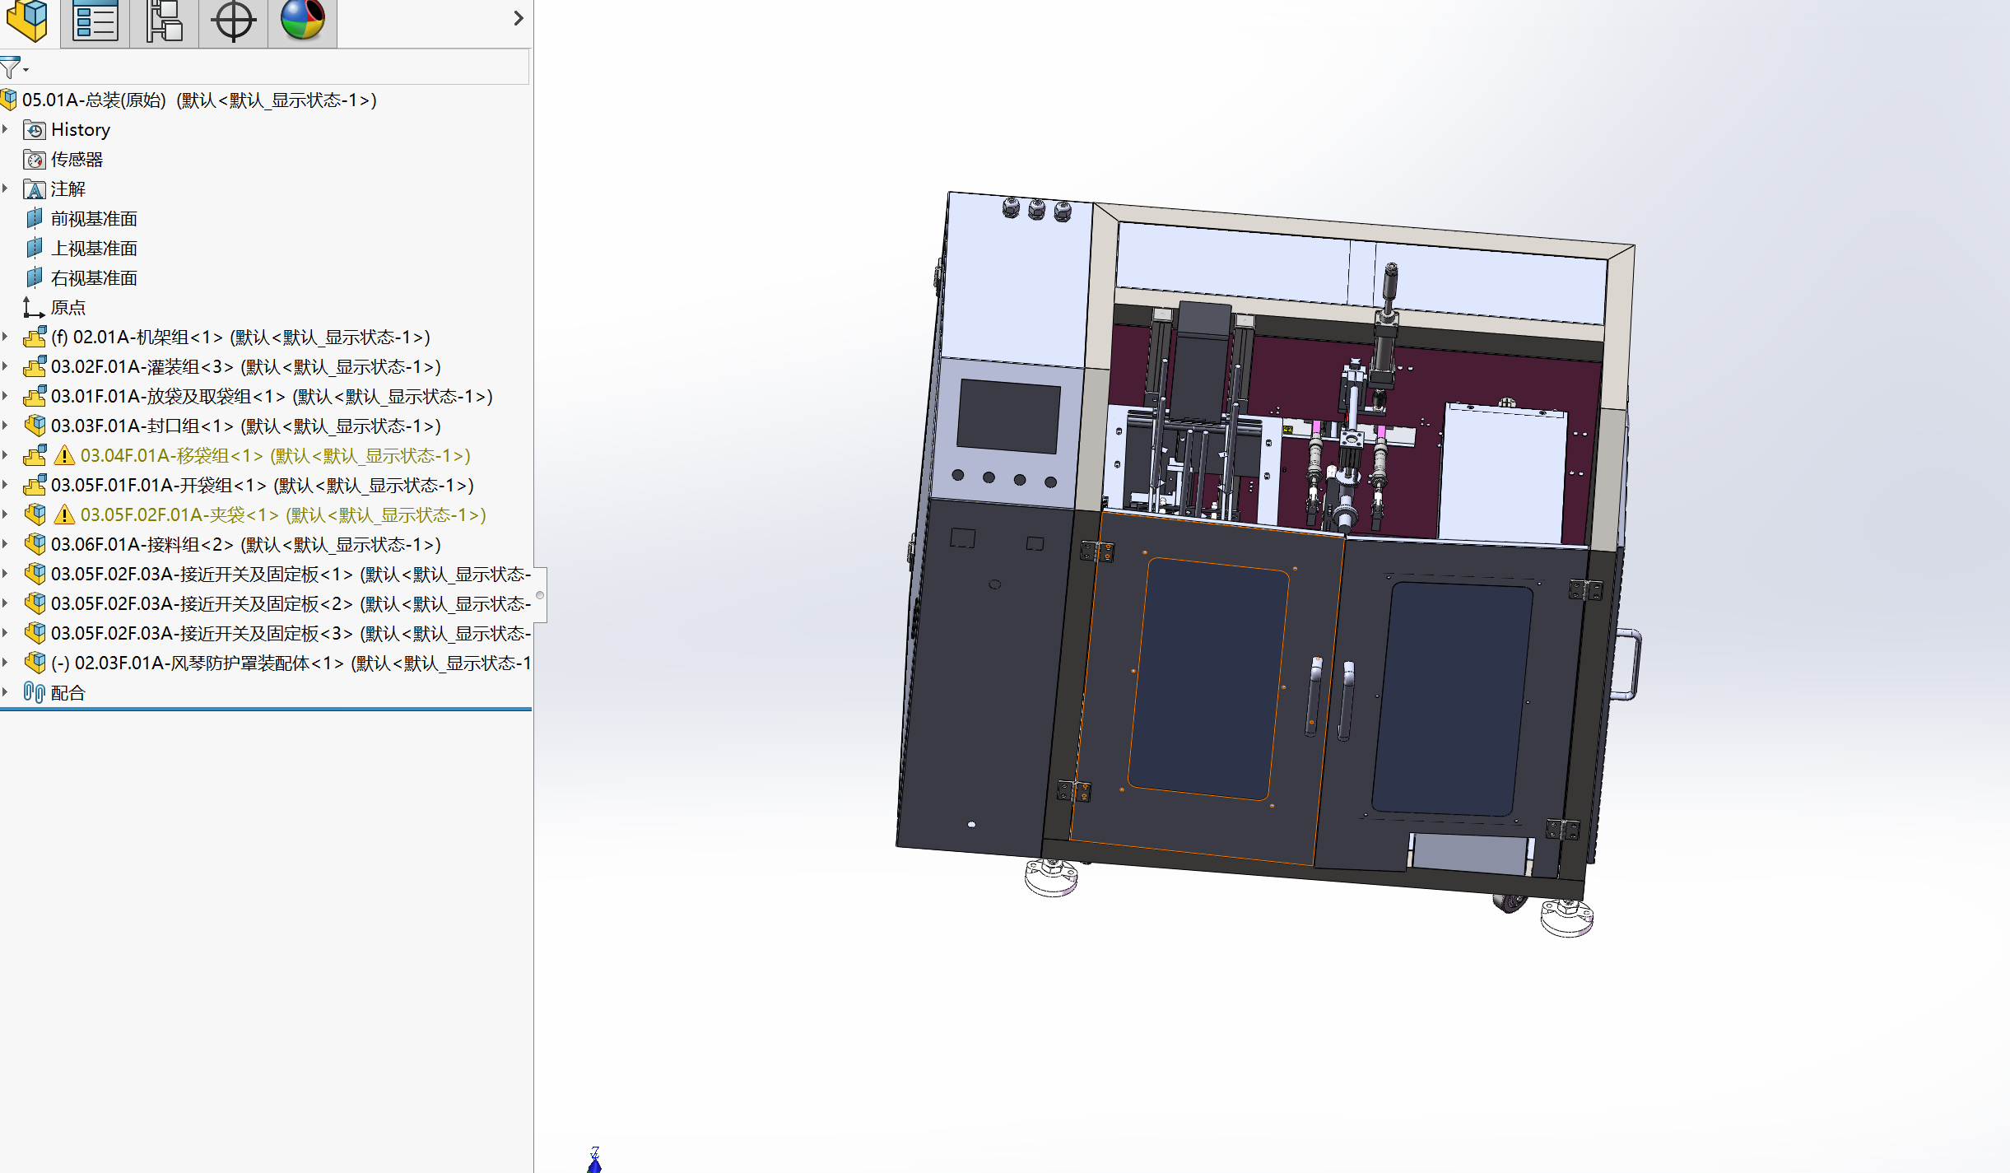The height and width of the screenshot is (1173, 2010).
Task: Select the 上视基准面 plane icon
Action: [x=35, y=248]
